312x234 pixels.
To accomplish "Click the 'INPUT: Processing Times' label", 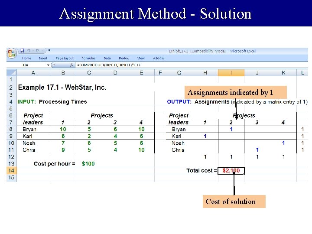I will (x=52, y=102).
